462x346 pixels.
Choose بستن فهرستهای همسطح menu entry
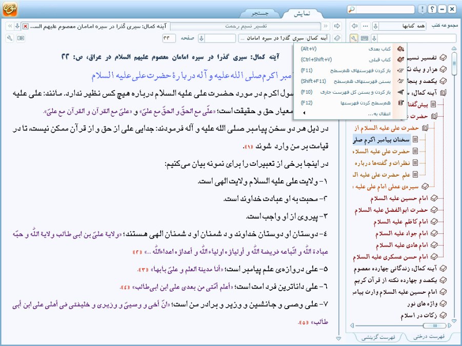tap(350, 81)
